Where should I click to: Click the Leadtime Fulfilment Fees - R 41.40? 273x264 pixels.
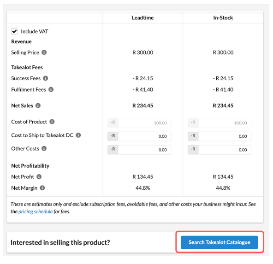click(143, 89)
